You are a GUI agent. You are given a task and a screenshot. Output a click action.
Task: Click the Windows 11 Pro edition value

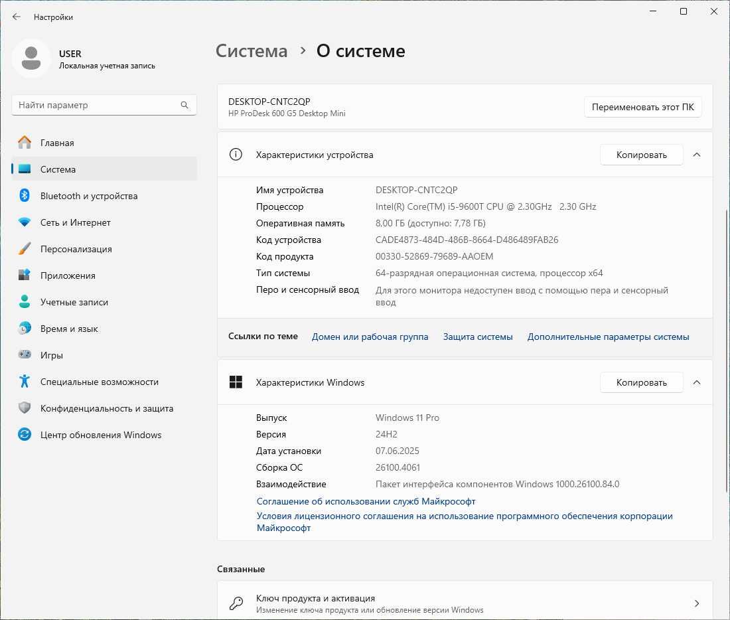(407, 418)
